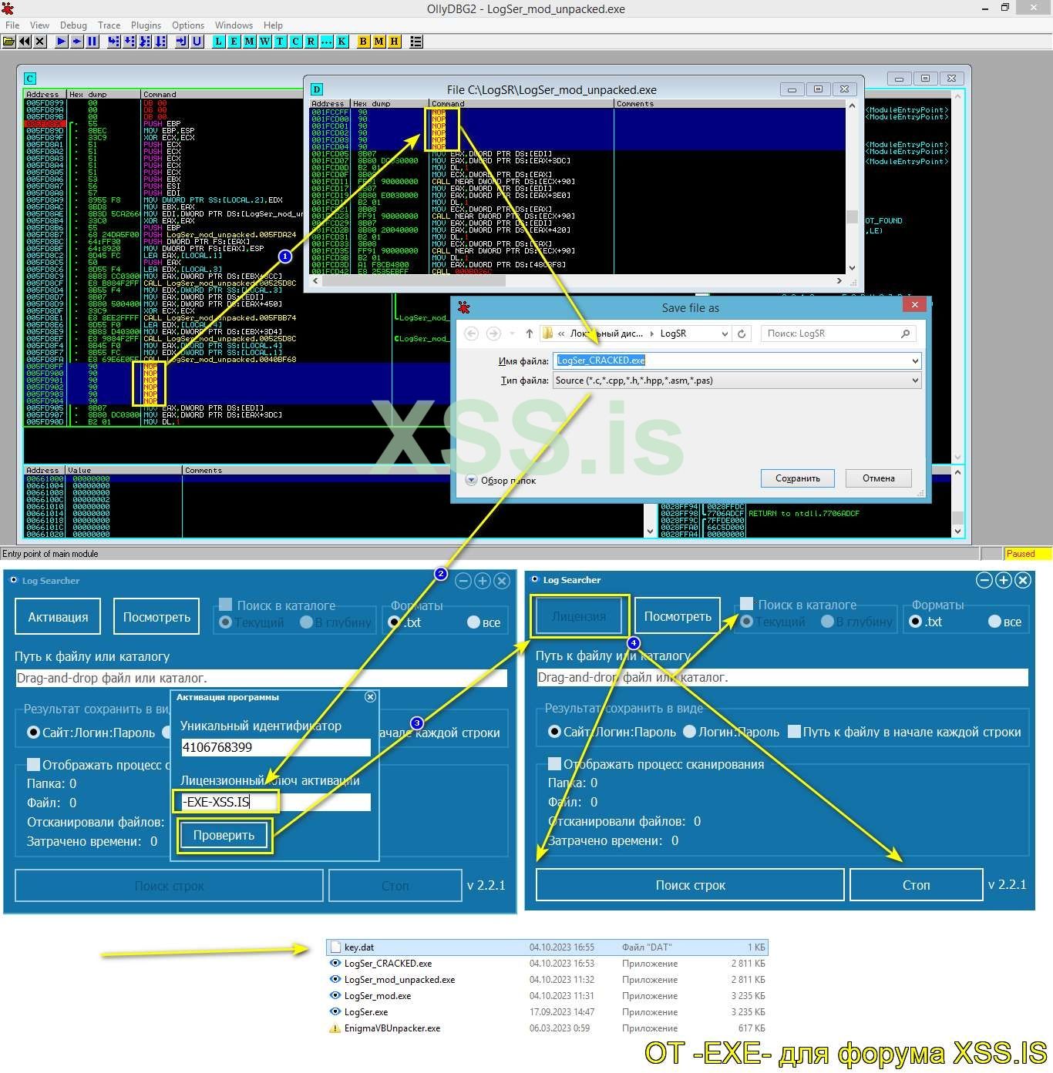The image size is (1053, 1073).
Task: Click the Execute till return icon
Action: [182, 42]
